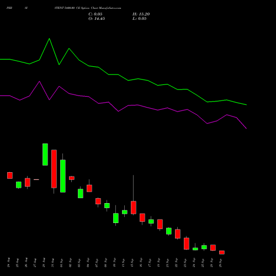The image size is (276, 276).
Task: Select the long red candle for 31 Aug
Action: 54,169
